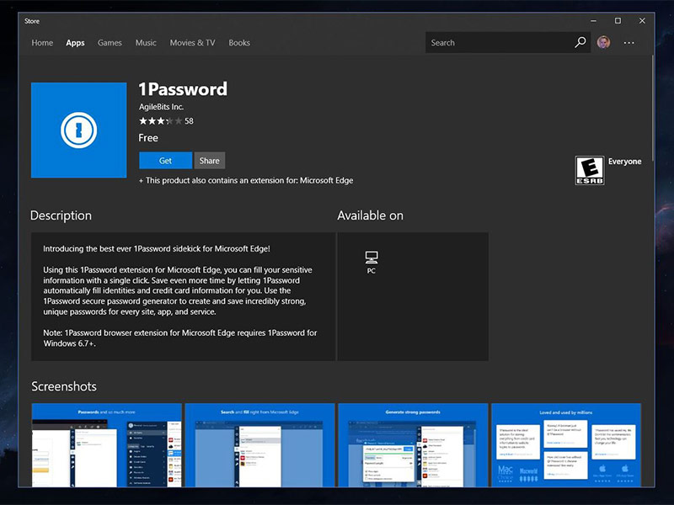Click the star rating with 58 reviews
674x505 pixels.
pos(166,121)
